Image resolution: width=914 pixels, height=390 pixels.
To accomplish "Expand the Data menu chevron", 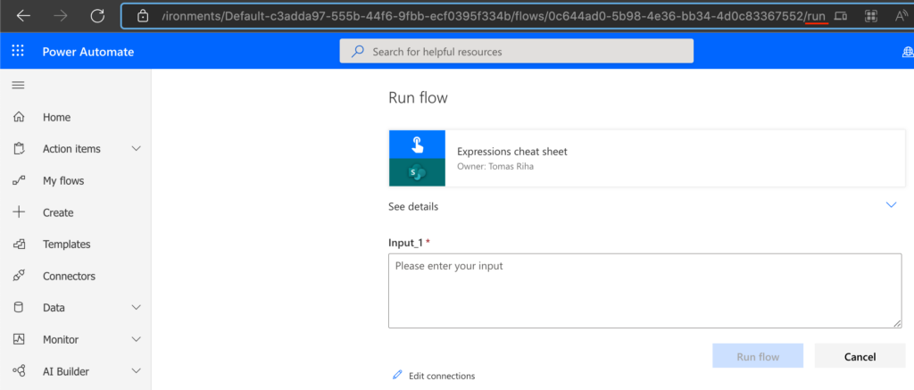I will click(137, 307).
